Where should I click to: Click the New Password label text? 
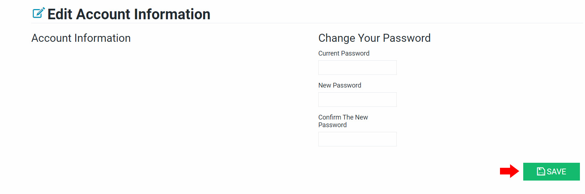click(x=340, y=85)
